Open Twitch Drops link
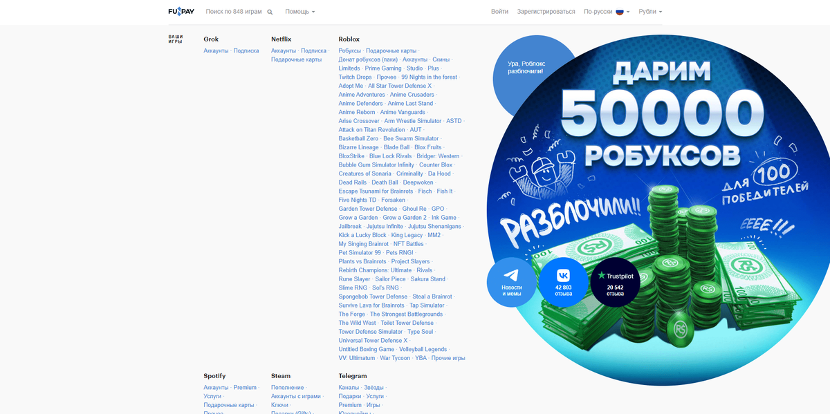The width and height of the screenshot is (830, 414). point(355,77)
